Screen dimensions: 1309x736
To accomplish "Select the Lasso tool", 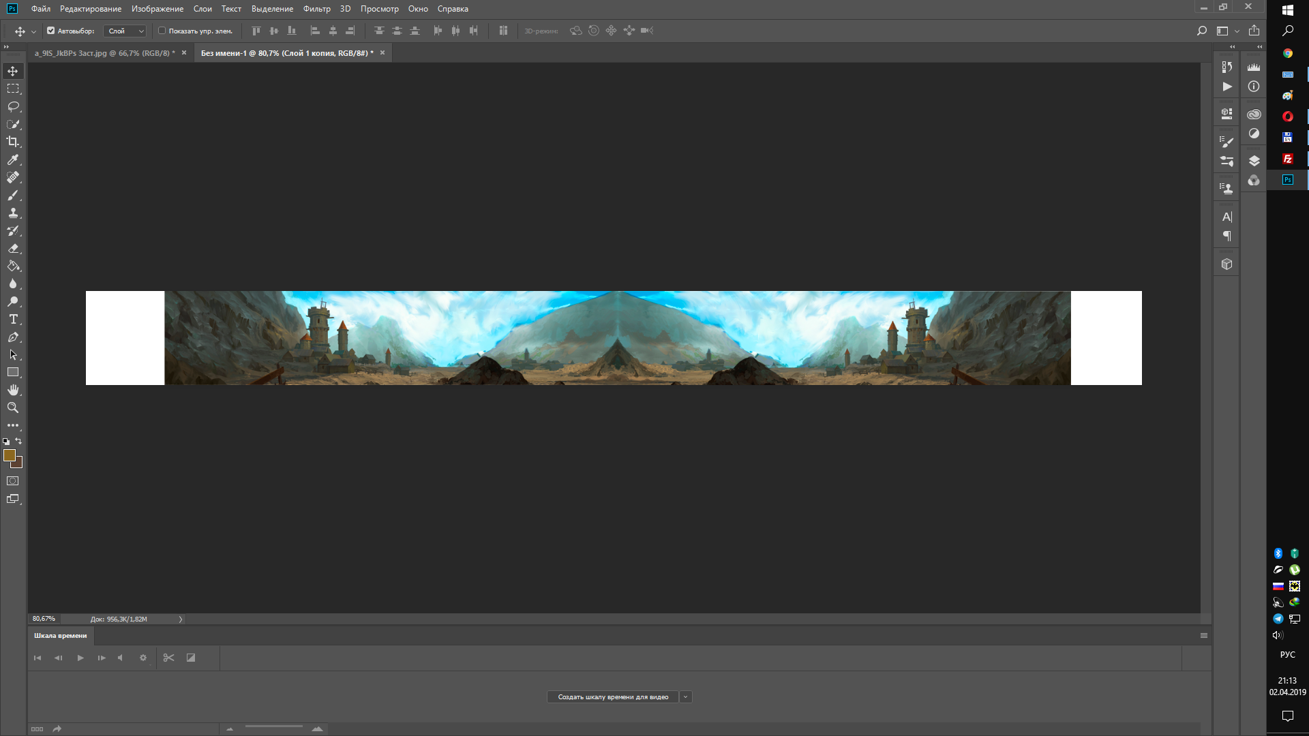I will coord(13,106).
